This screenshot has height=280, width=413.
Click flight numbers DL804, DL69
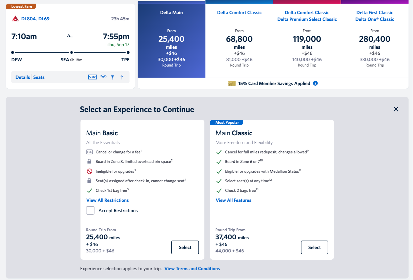35,19
